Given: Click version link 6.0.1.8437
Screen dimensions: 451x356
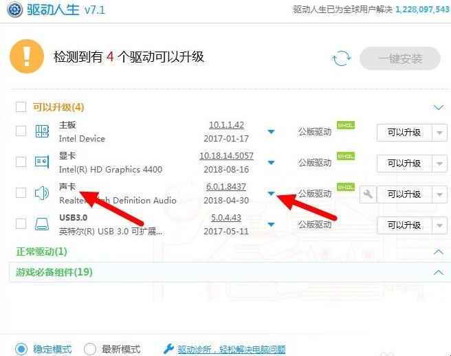Looking at the screenshot, I should click(226, 187).
